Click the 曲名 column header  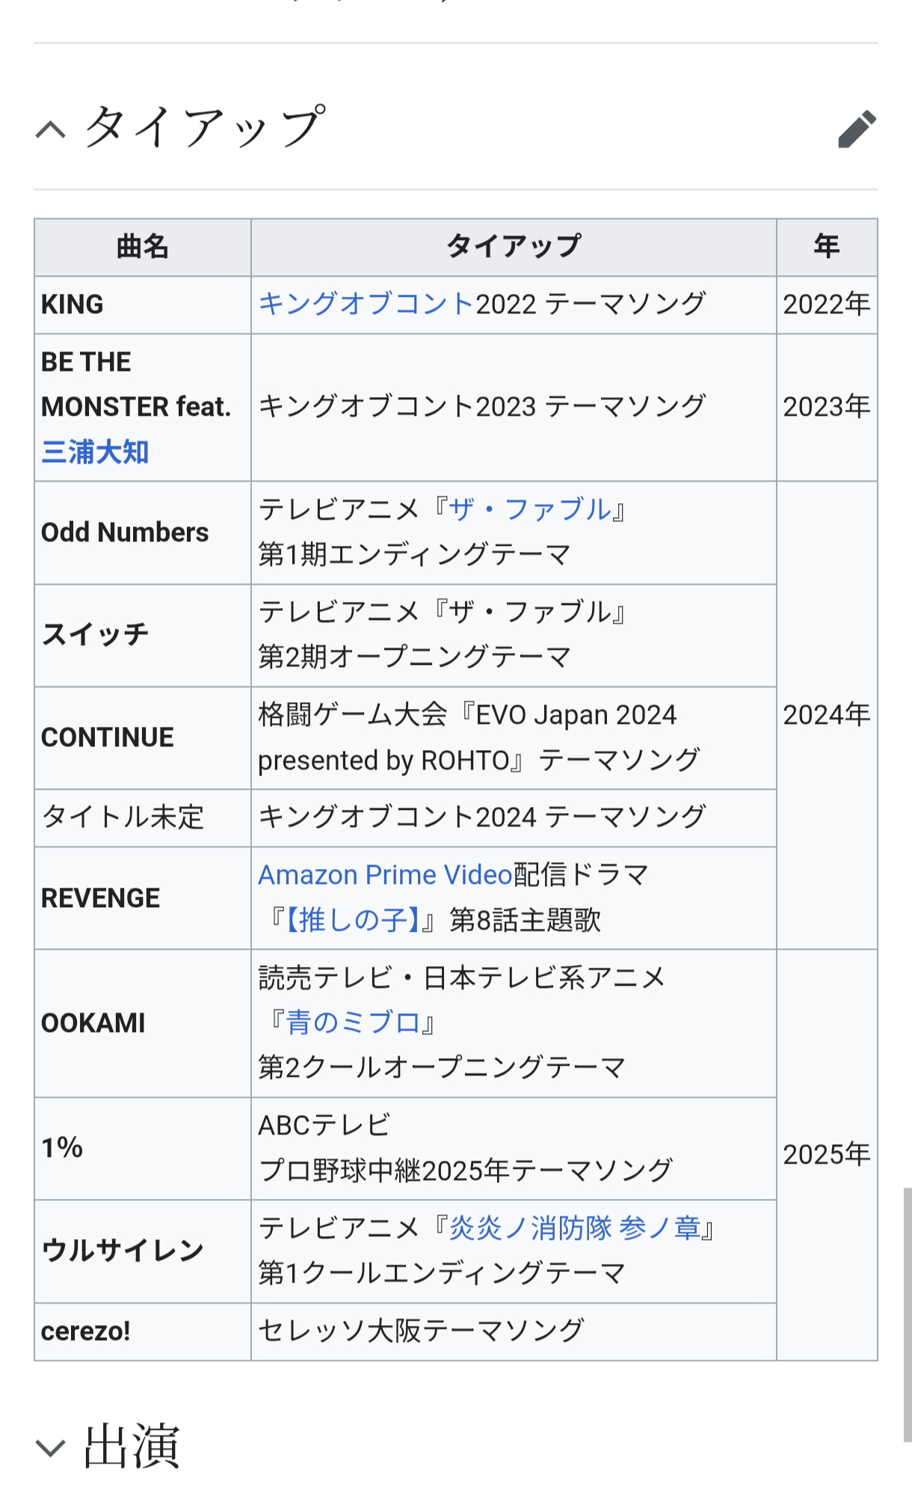click(142, 246)
